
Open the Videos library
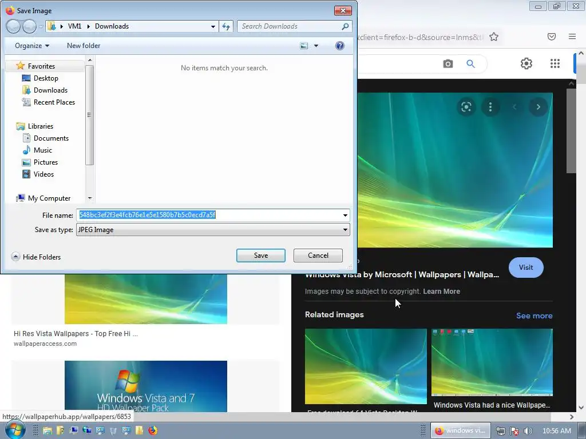(x=43, y=174)
